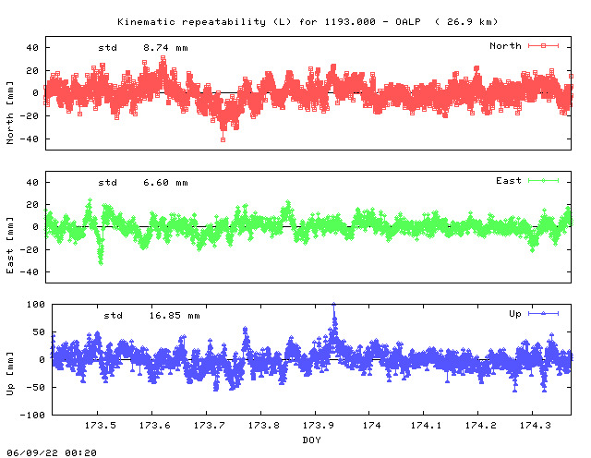Click the 173.5 x-axis tick label
591x458 pixels.
pos(101,426)
